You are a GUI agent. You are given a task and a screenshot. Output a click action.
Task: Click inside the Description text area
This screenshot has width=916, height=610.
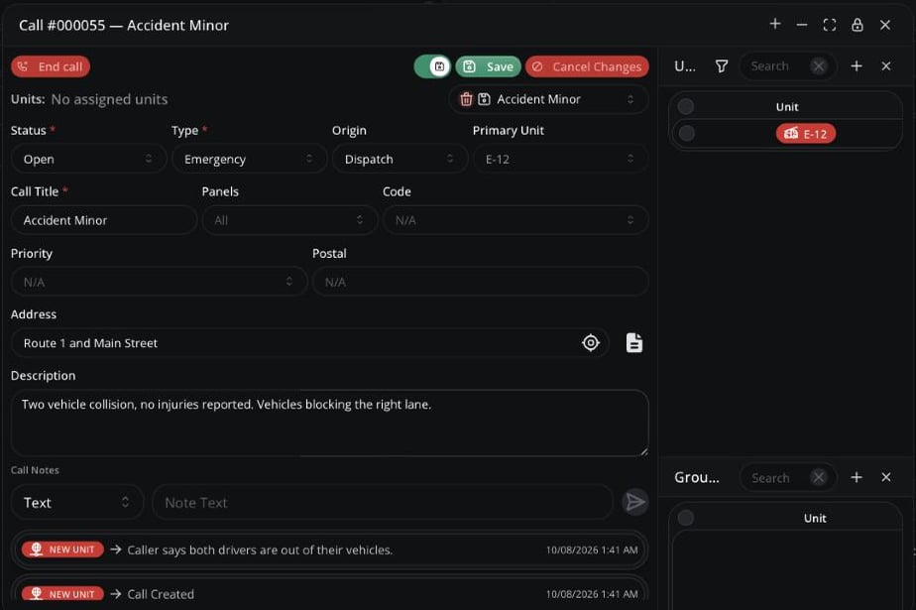coord(329,423)
